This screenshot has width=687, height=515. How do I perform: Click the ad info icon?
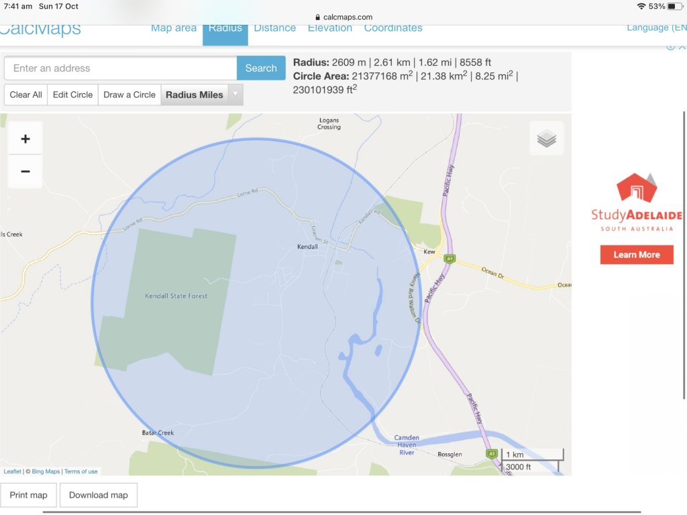[670, 47]
